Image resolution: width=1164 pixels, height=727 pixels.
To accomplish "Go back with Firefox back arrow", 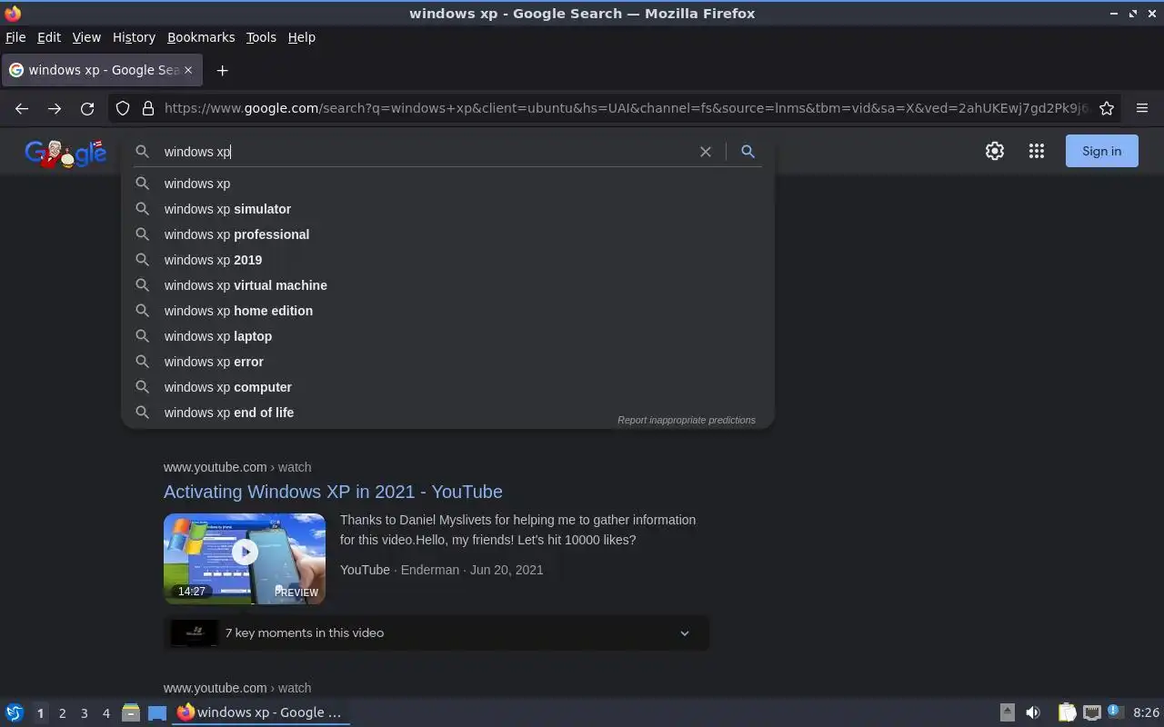I will coord(22,108).
